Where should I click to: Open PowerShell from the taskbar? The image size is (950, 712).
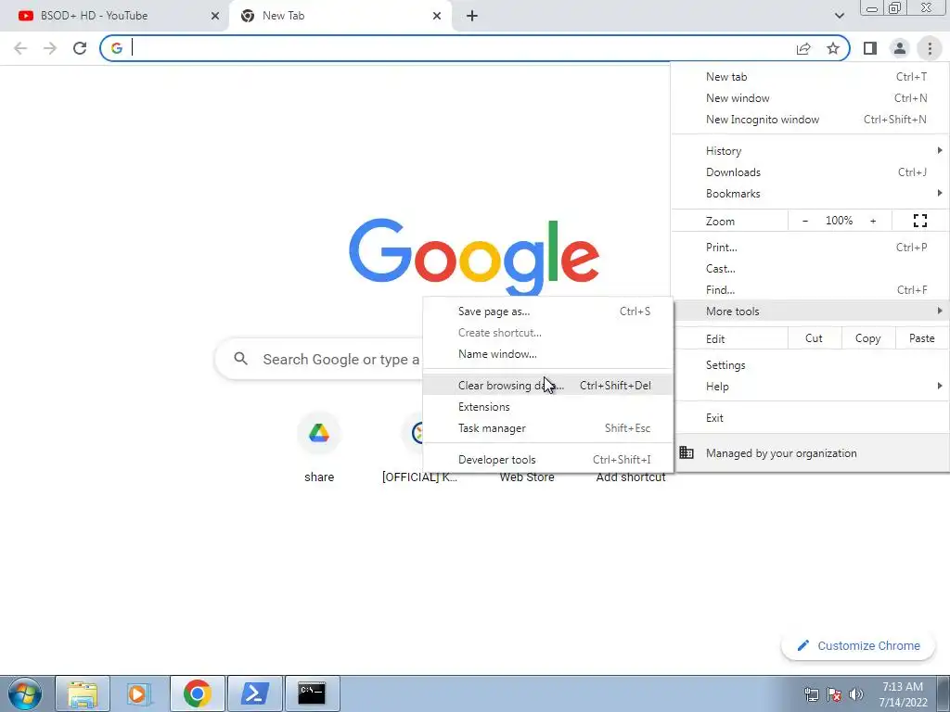click(x=254, y=693)
